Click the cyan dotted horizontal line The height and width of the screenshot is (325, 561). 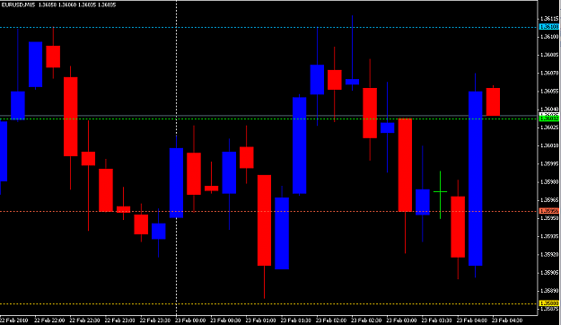pyautogui.click(x=268, y=27)
